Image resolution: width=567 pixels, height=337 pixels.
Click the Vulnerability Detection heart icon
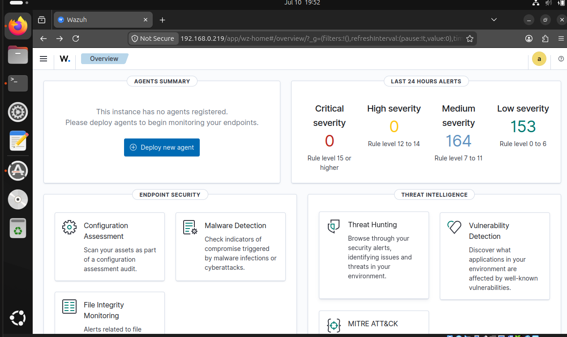pyautogui.click(x=455, y=227)
